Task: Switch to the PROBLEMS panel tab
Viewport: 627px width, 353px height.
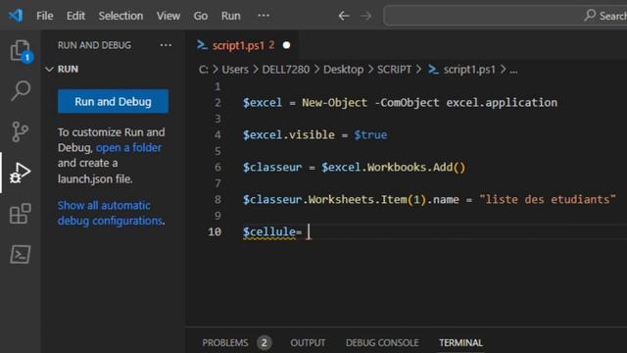Action: pos(224,343)
